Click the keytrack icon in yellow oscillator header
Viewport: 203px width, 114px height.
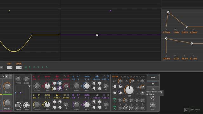pos(57,95)
